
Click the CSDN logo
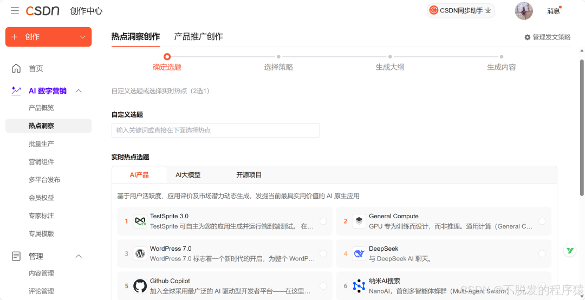click(43, 11)
